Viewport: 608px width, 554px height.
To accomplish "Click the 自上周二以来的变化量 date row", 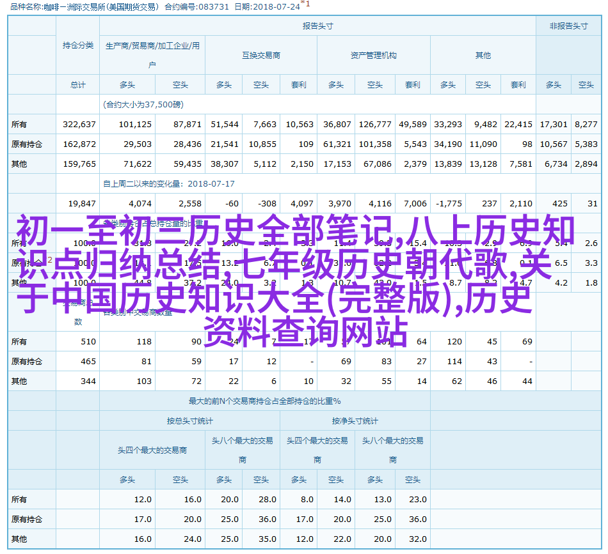I will 169,184.
